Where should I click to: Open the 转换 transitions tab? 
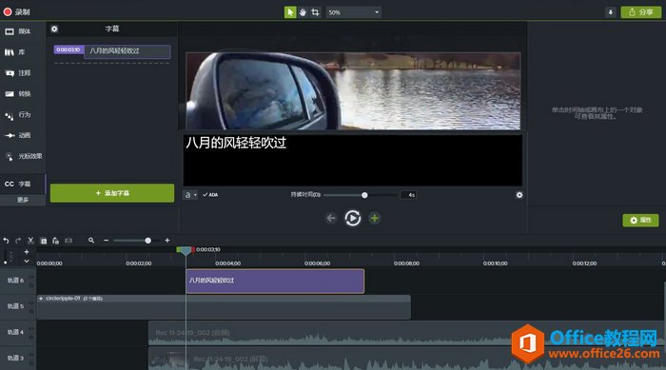[18, 94]
